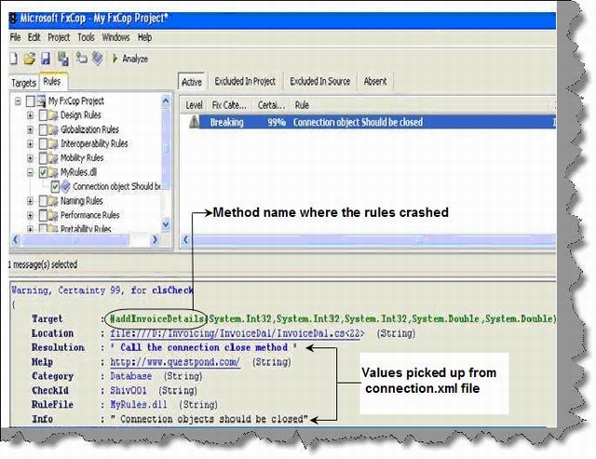
Task: Open the Tools menu
Action: point(86,37)
